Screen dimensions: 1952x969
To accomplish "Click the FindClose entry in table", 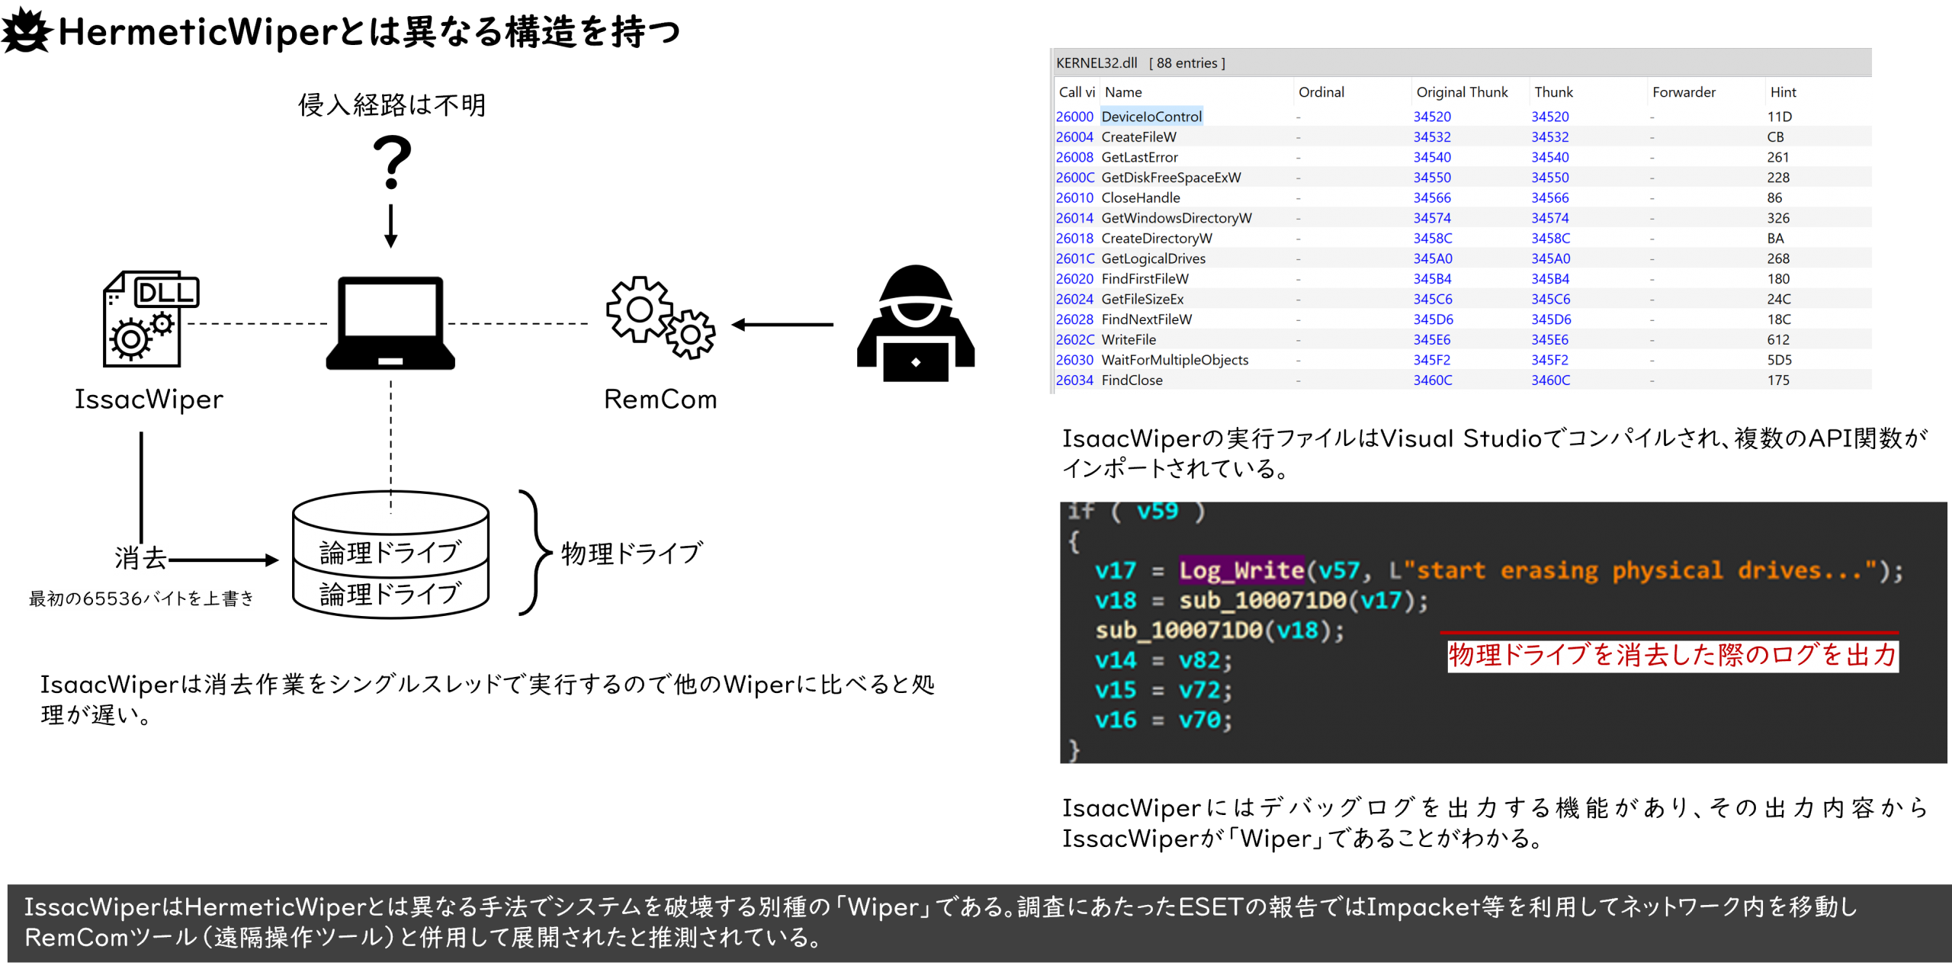I will pyautogui.click(x=1132, y=380).
